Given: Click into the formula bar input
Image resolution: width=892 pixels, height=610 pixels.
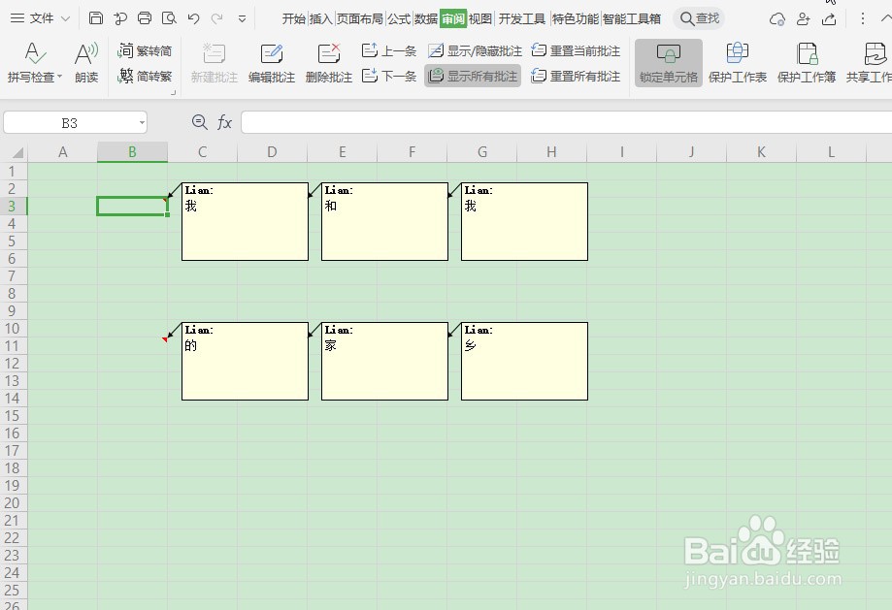Looking at the screenshot, I should [567, 122].
